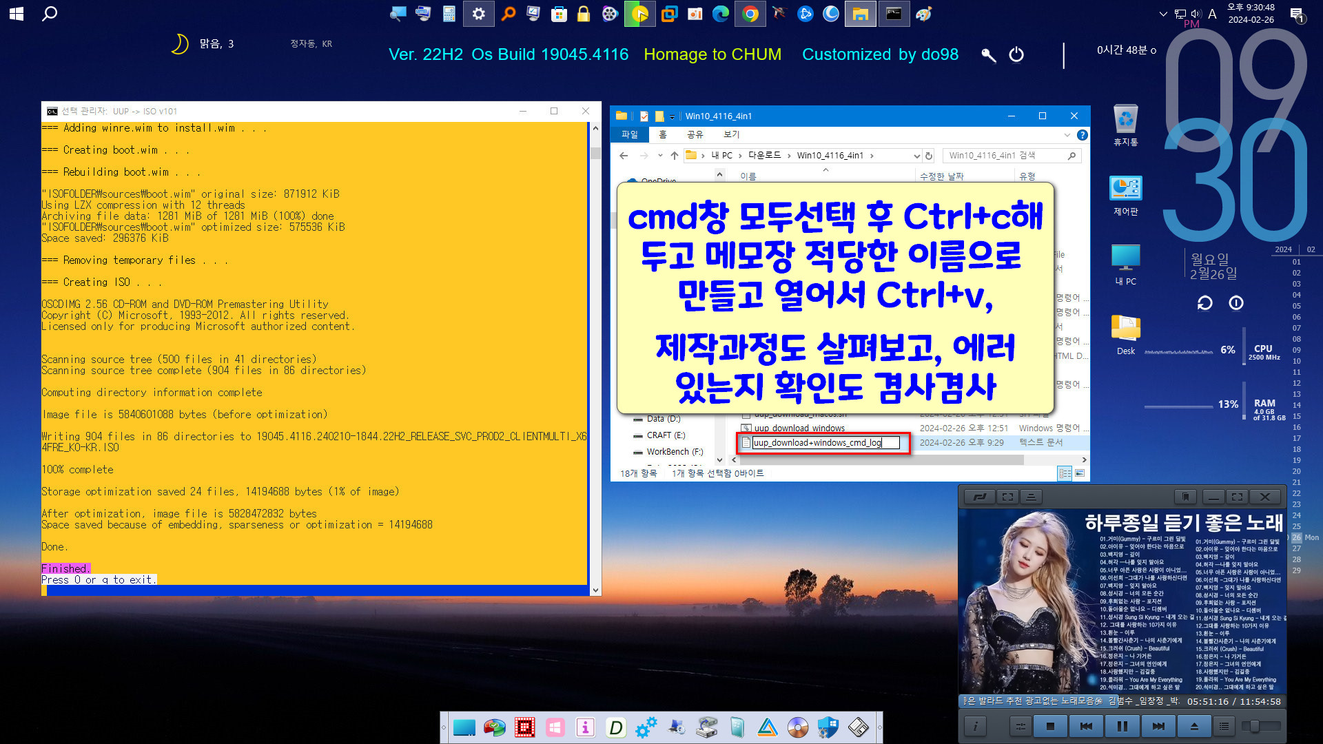Open the Recycle Bin desktop icon
The width and height of the screenshot is (1323, 744).
tap(1125, 125)
